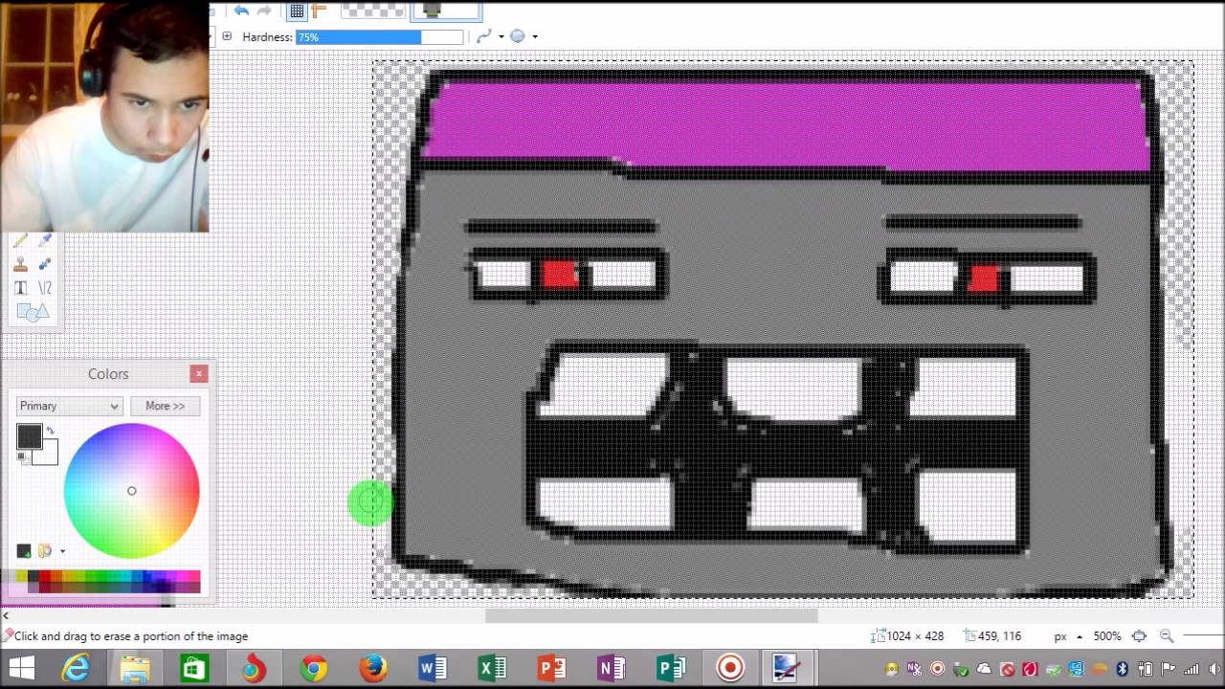The image size is (1225, 689).
Task: Click the OneDrive cloud tray icon
Action: pos(984,669)
